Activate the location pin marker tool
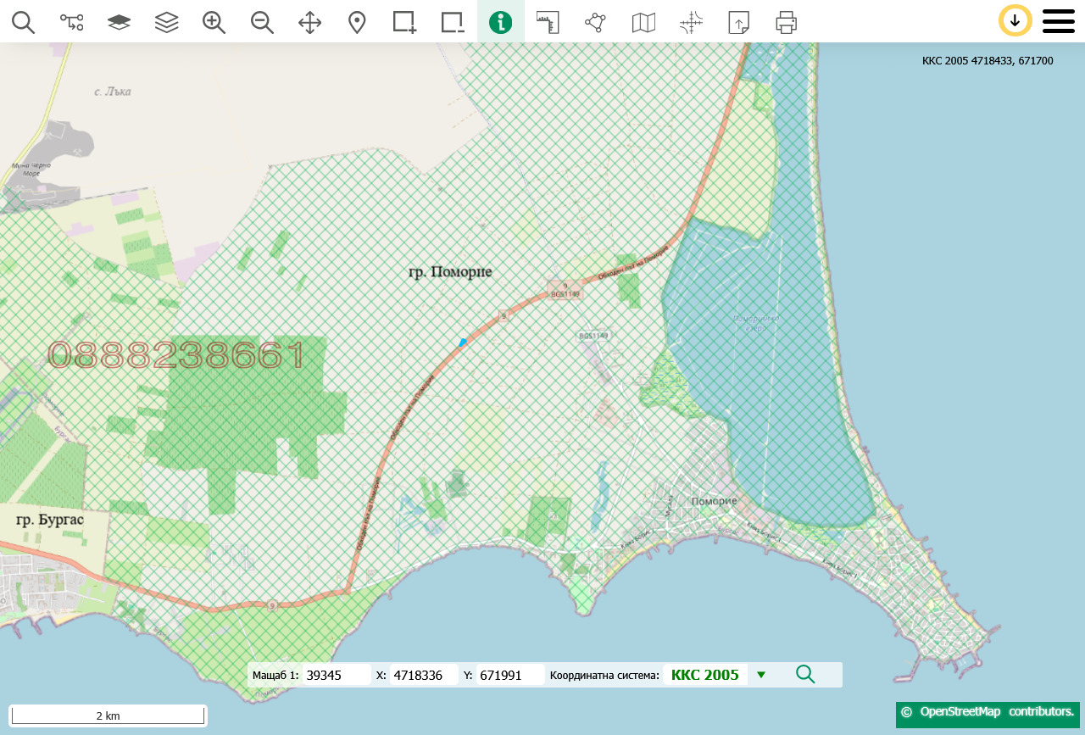Image resolution: width=1085 pixels, height=735 pixels. tap(357, 22)
